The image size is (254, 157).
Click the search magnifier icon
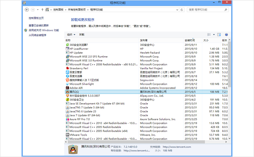226,10
